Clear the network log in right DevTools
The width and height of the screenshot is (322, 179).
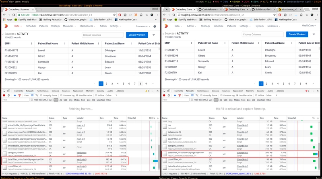(169, 96)
